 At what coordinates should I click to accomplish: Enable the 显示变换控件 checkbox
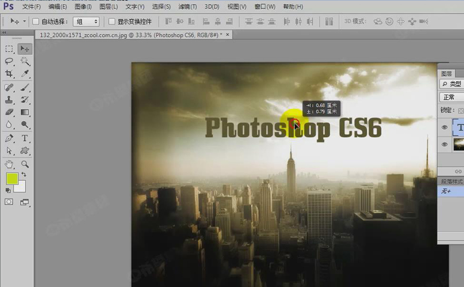112,21
